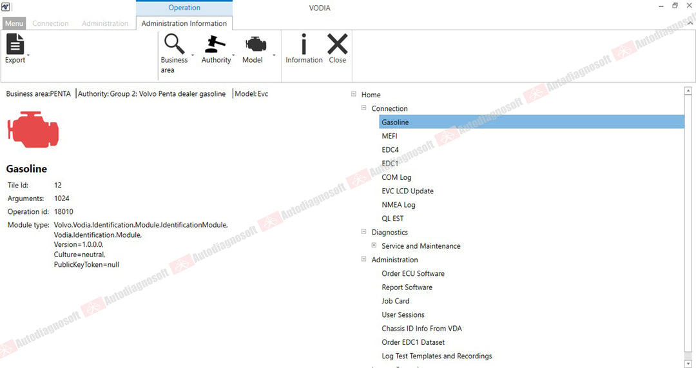Select NMEA Log in the tree
This screenshot has height=368, width=696.
point(399,205)
